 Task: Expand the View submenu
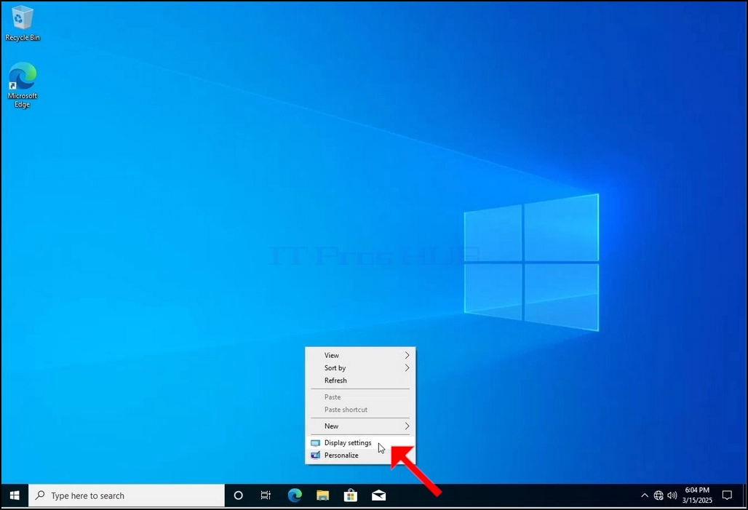360,356
